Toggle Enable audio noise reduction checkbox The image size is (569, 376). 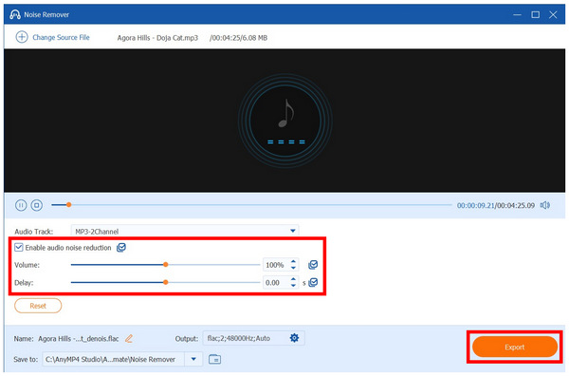coord(19,248)
